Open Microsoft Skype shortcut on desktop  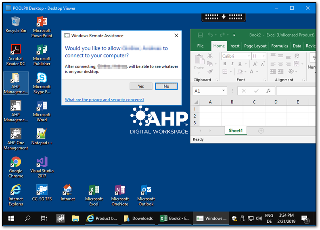tap(42, 83)
